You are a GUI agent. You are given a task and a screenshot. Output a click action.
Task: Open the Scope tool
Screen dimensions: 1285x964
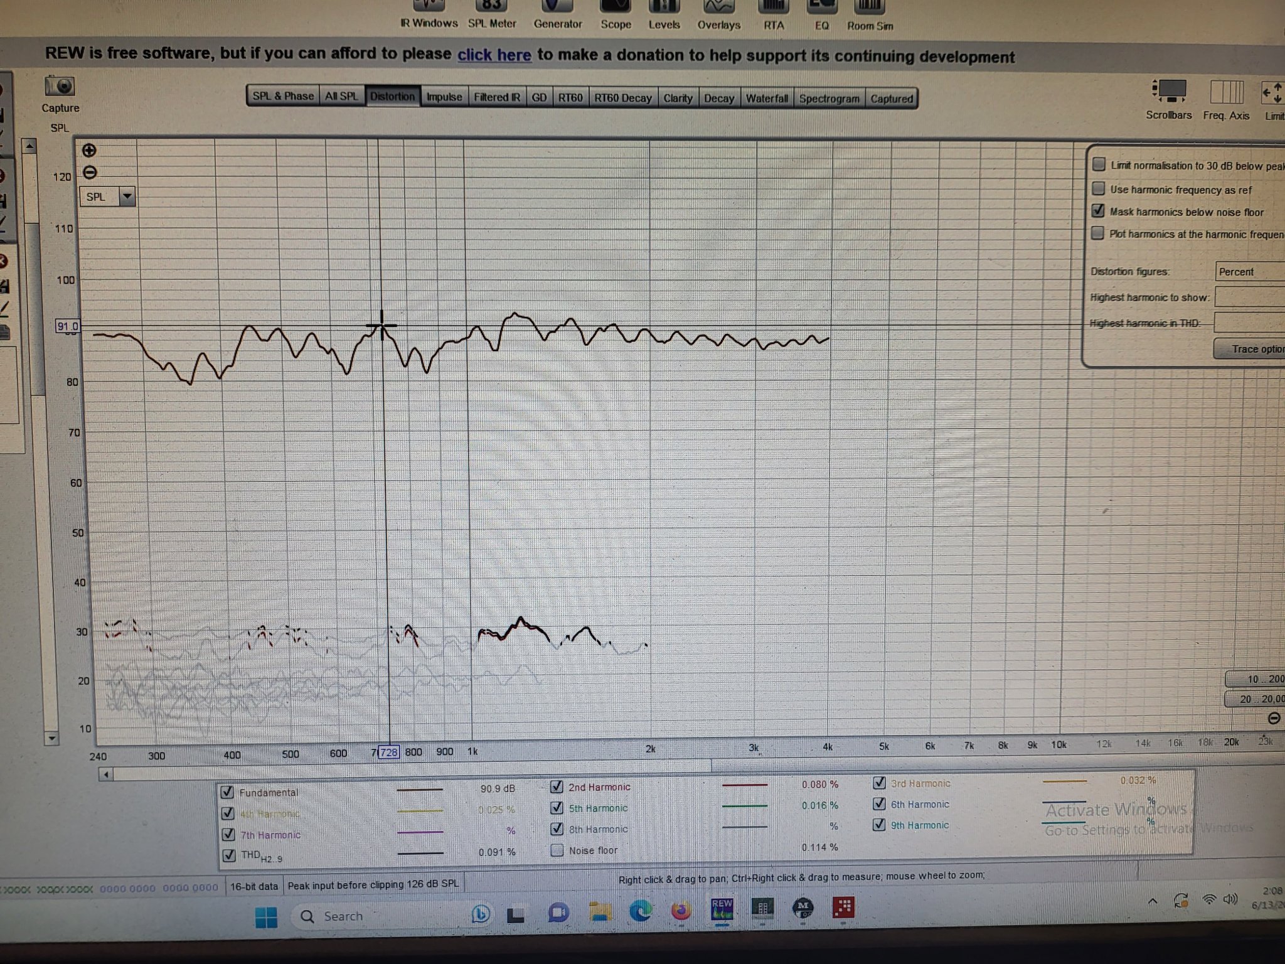616,14
